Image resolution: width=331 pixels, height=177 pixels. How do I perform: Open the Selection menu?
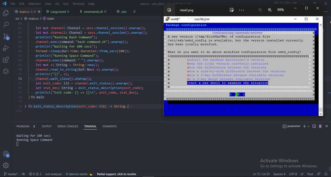pos(34,4)
